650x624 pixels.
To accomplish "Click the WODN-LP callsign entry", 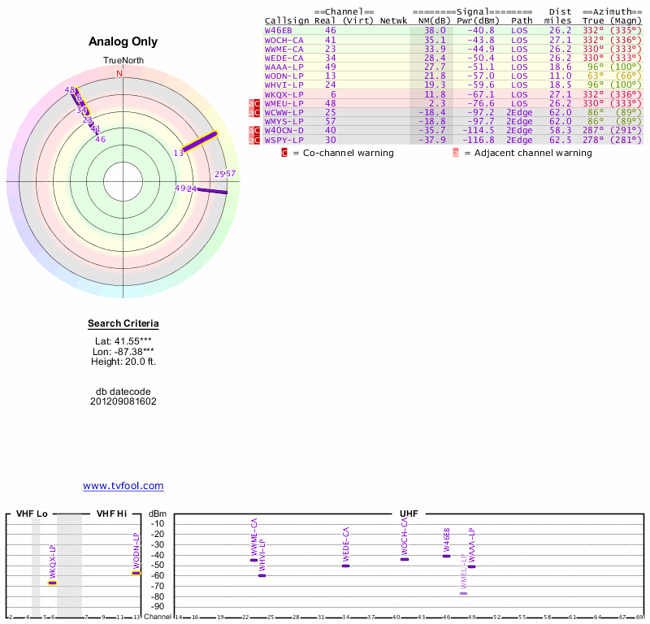I will [284, 76].
